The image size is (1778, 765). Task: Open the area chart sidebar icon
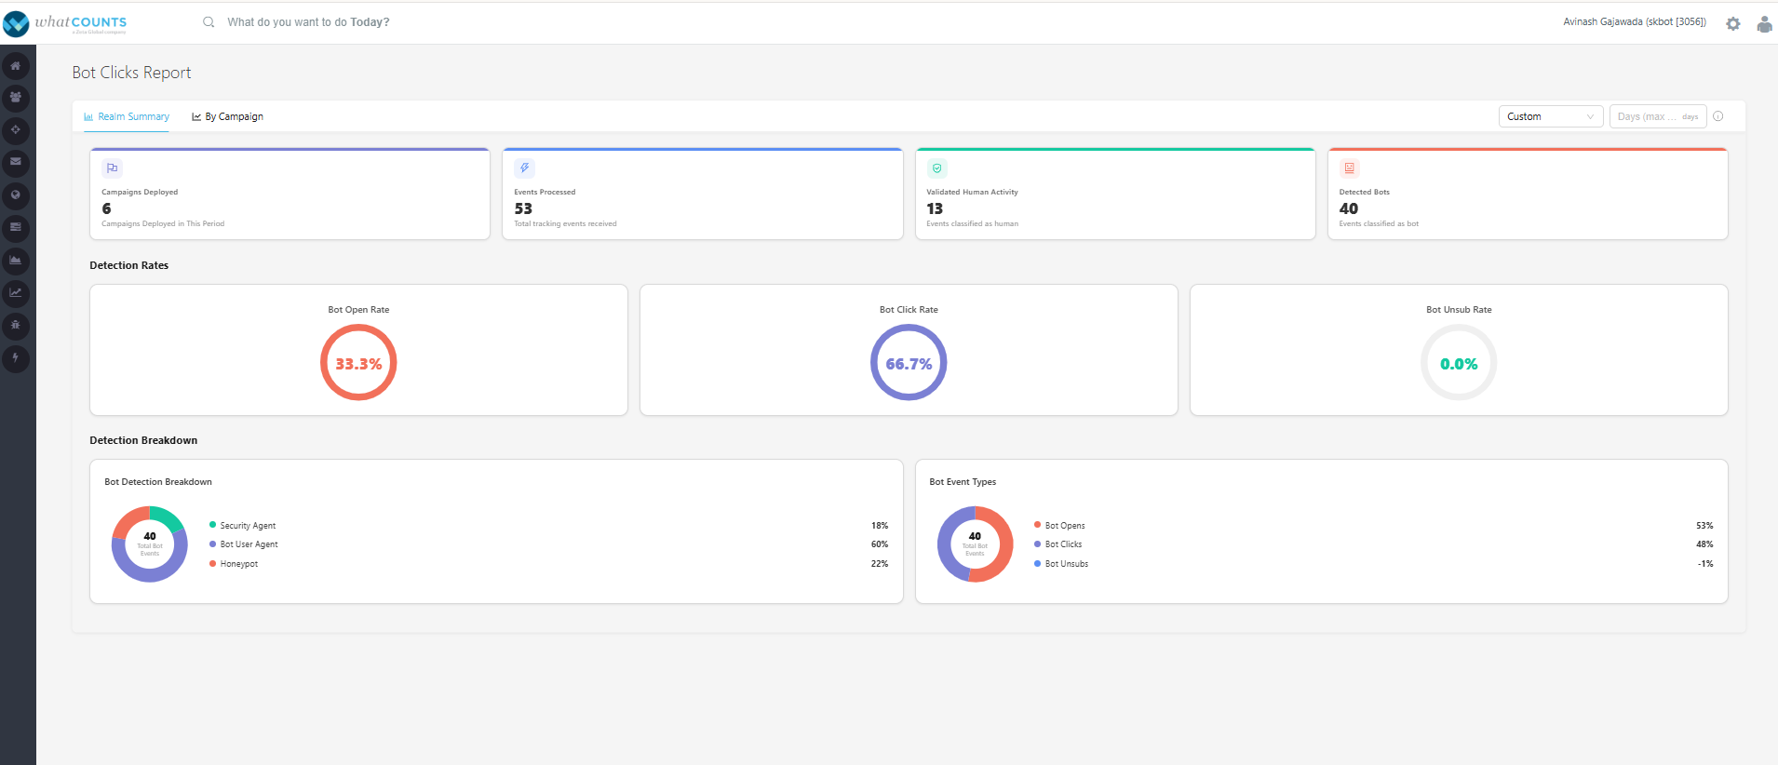16,261
